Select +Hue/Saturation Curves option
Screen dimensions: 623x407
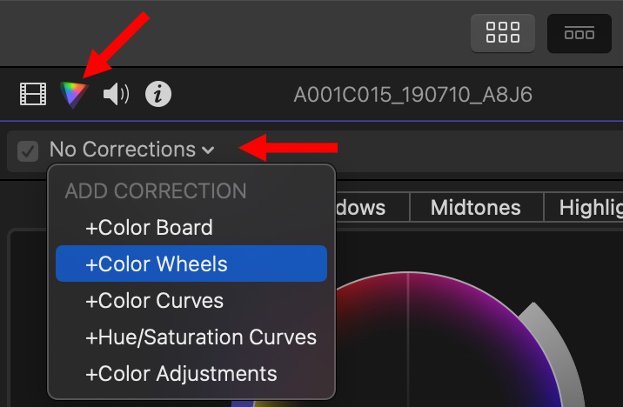(x=200, y=337)
